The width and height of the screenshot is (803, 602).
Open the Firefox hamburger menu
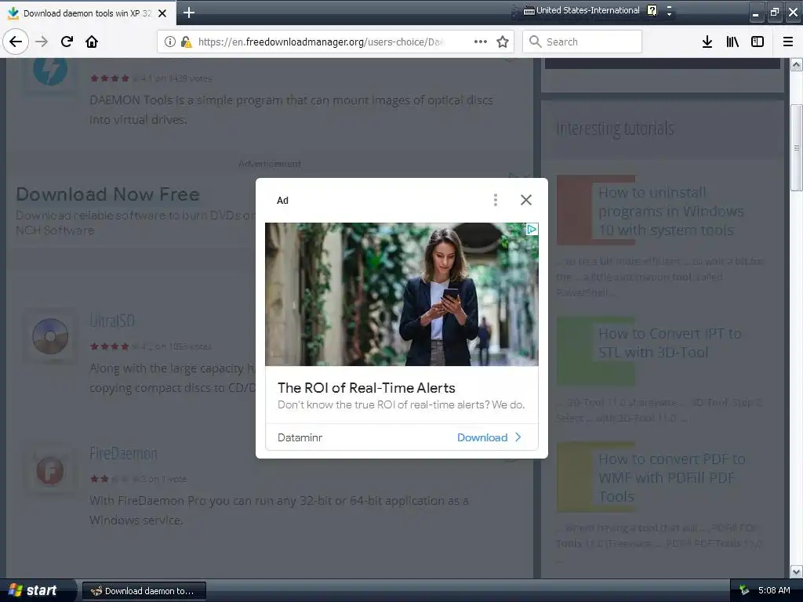coord(788,42)
